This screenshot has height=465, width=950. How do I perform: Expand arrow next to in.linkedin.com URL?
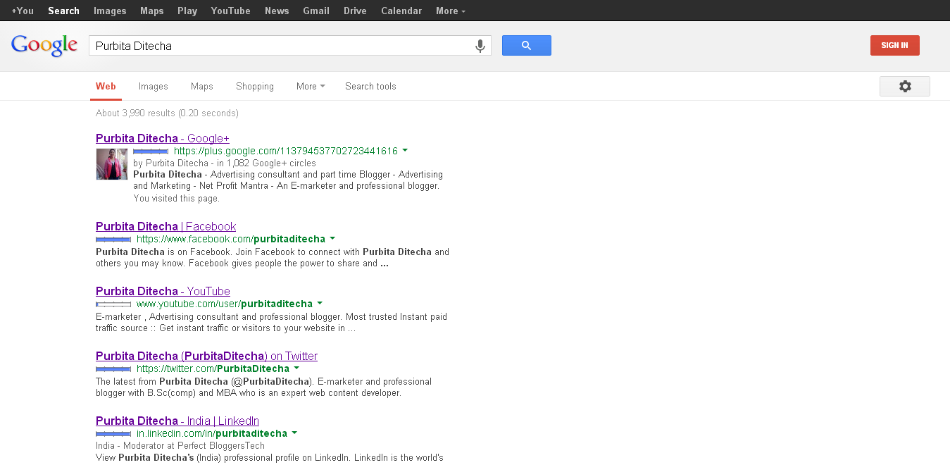pos(294,433)
